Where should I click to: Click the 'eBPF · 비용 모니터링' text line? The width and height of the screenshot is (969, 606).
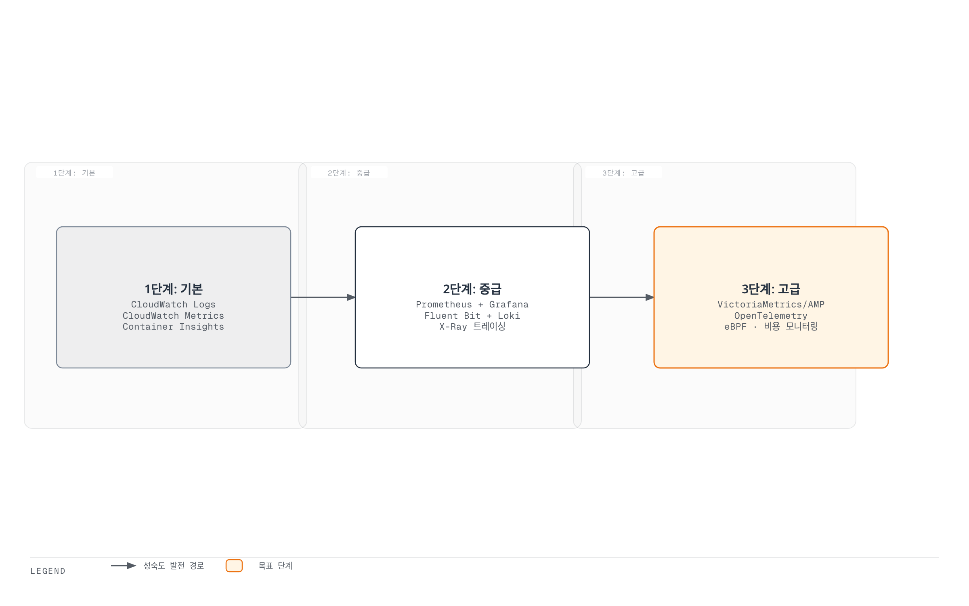771,326
